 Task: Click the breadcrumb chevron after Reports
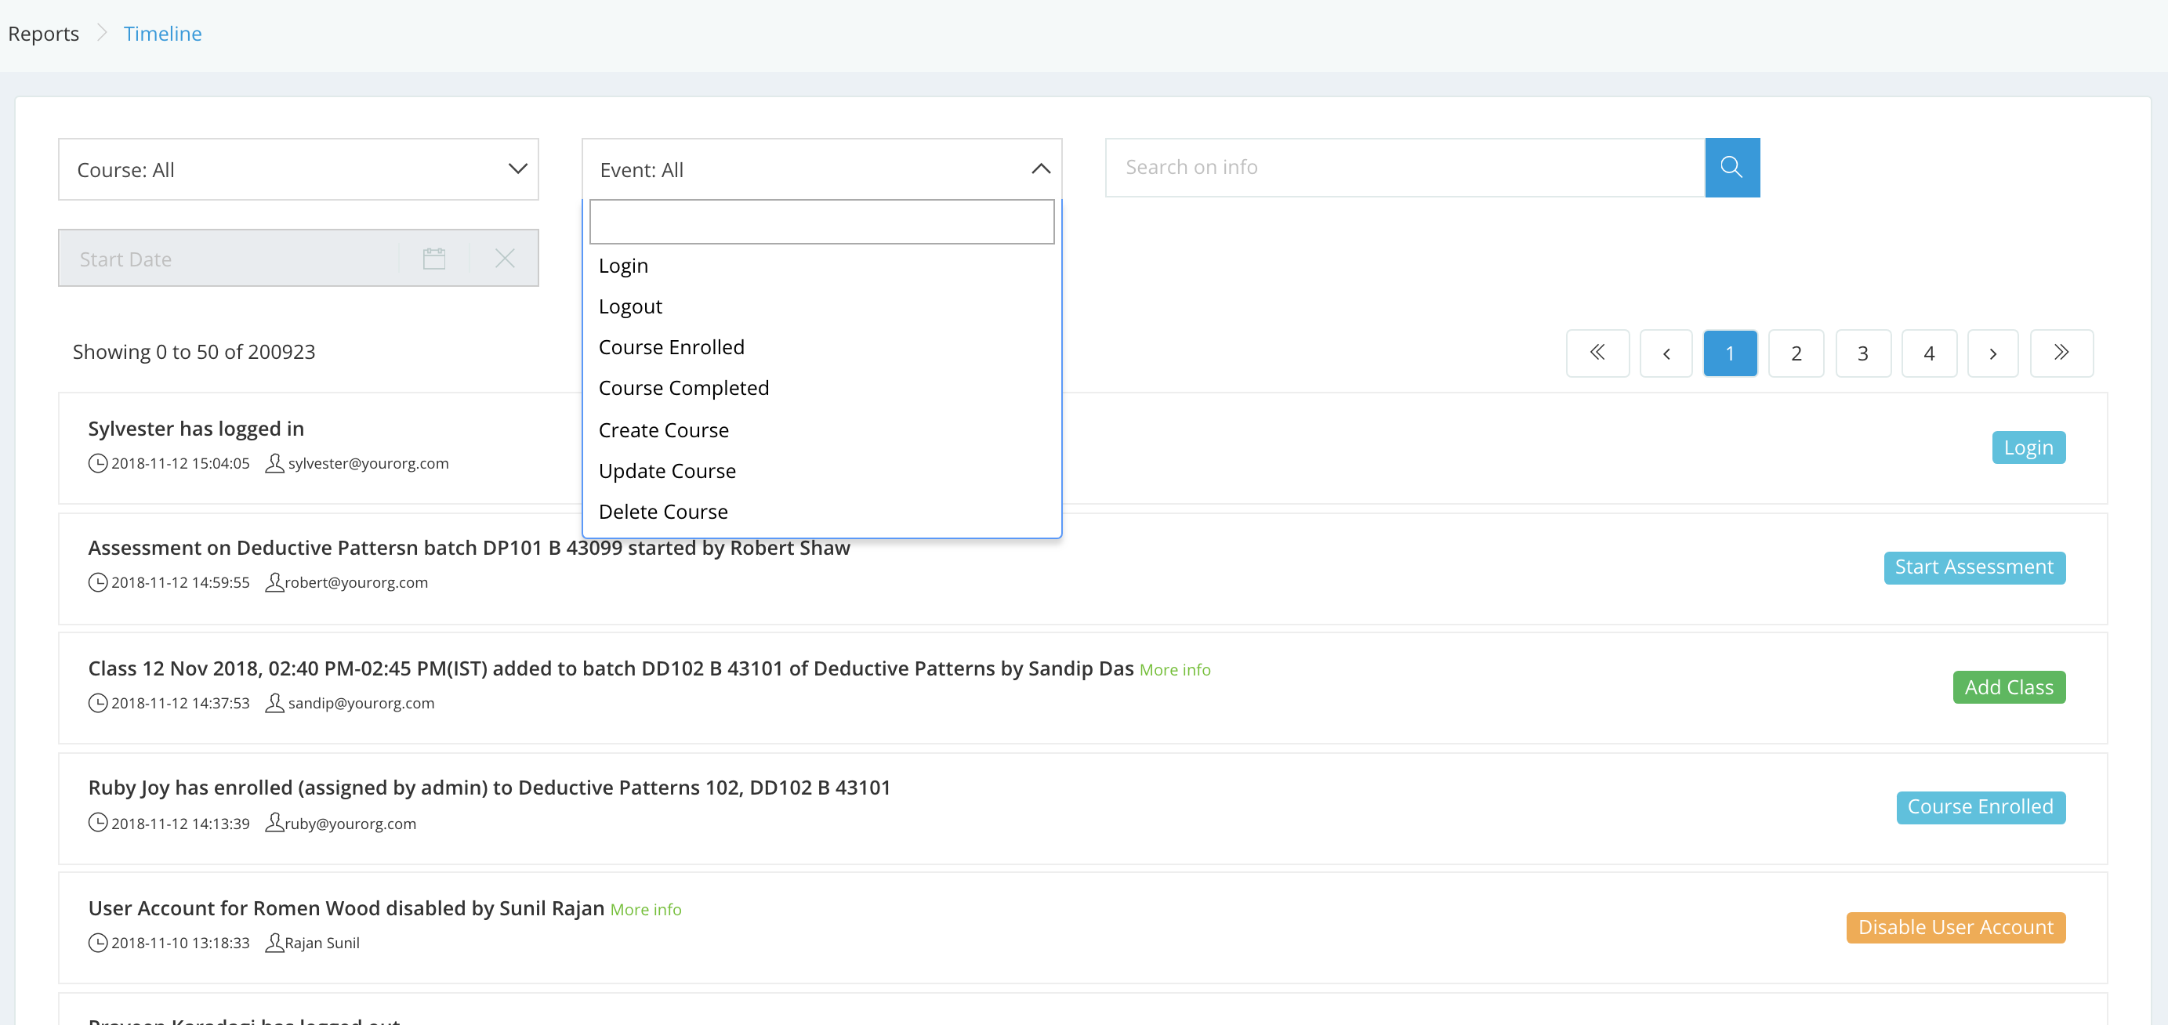coord(102,33)
